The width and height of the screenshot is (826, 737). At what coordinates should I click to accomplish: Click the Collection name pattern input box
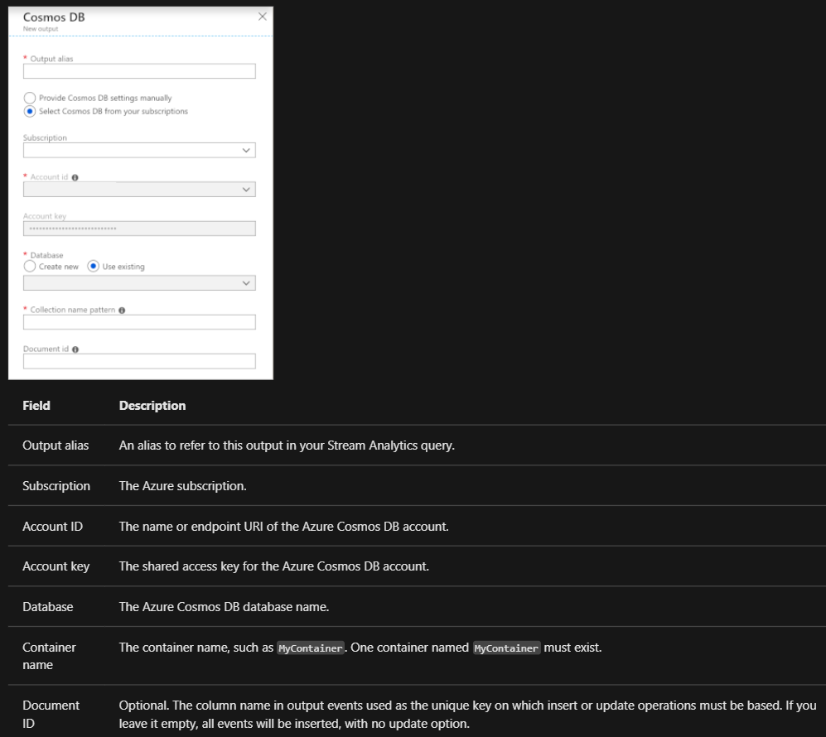click(138, 321)
